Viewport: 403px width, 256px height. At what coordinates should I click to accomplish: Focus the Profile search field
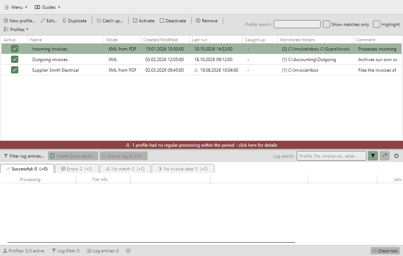point(297,25)
